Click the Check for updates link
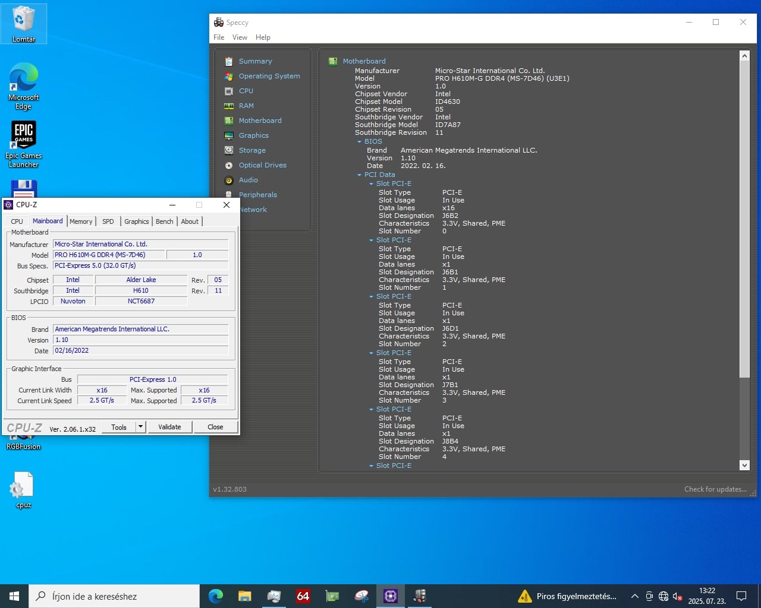The width and height of the screenshot is (761, 608). point(715,489)
